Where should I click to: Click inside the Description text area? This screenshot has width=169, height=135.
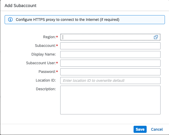click(110, 100)
